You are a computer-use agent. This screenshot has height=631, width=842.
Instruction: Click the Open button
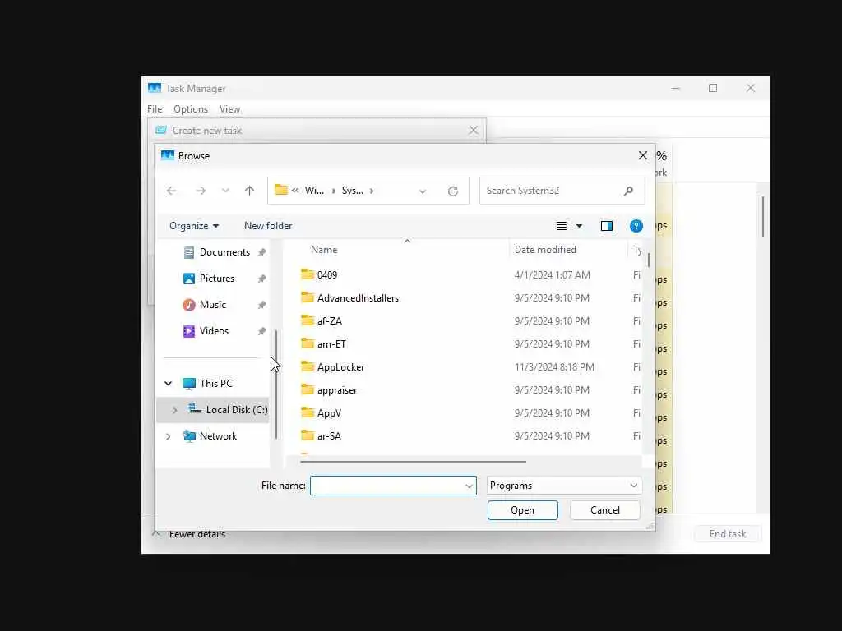[522, 510]
